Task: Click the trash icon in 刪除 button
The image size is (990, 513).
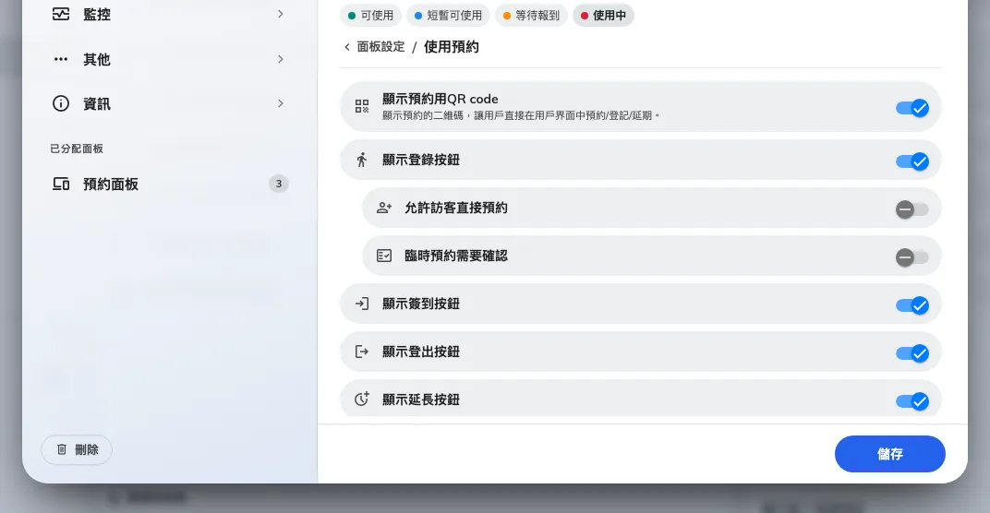Action: coord(62,449)
